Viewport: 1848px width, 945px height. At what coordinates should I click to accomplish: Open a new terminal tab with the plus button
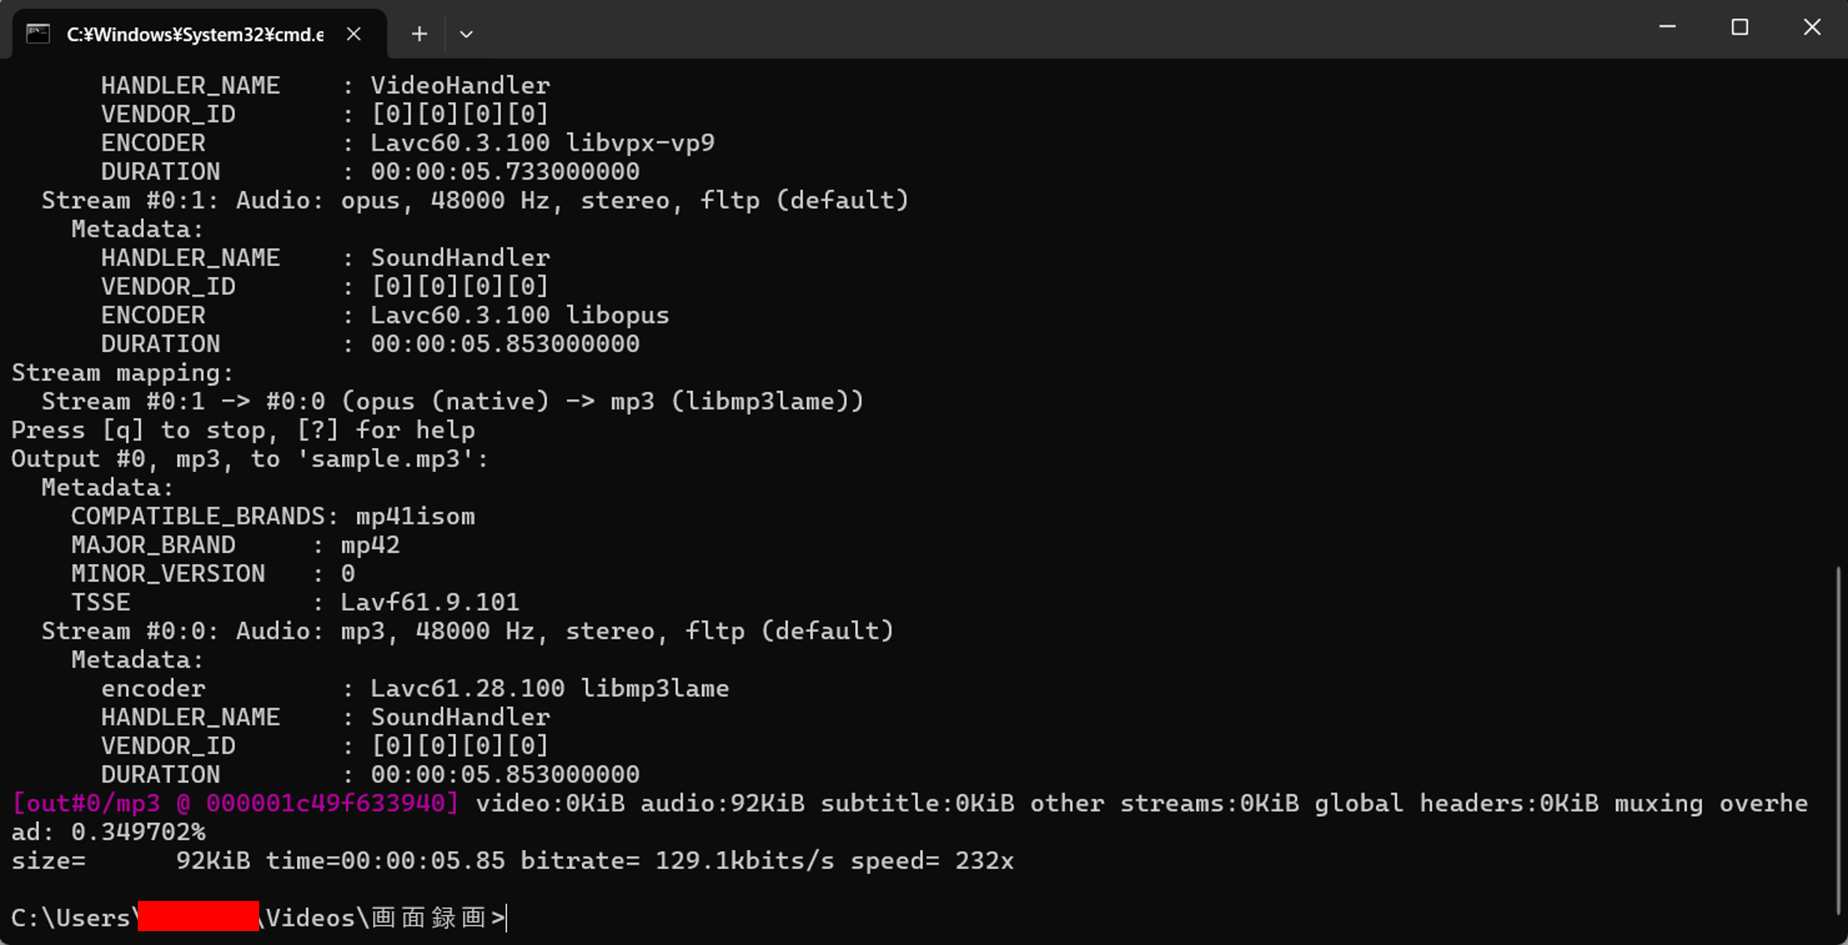(418, 33)
